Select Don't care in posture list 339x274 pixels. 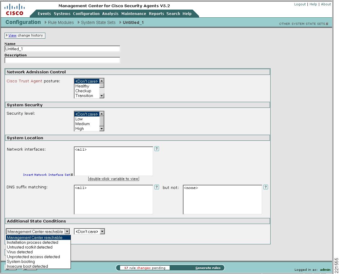[87, 81]
